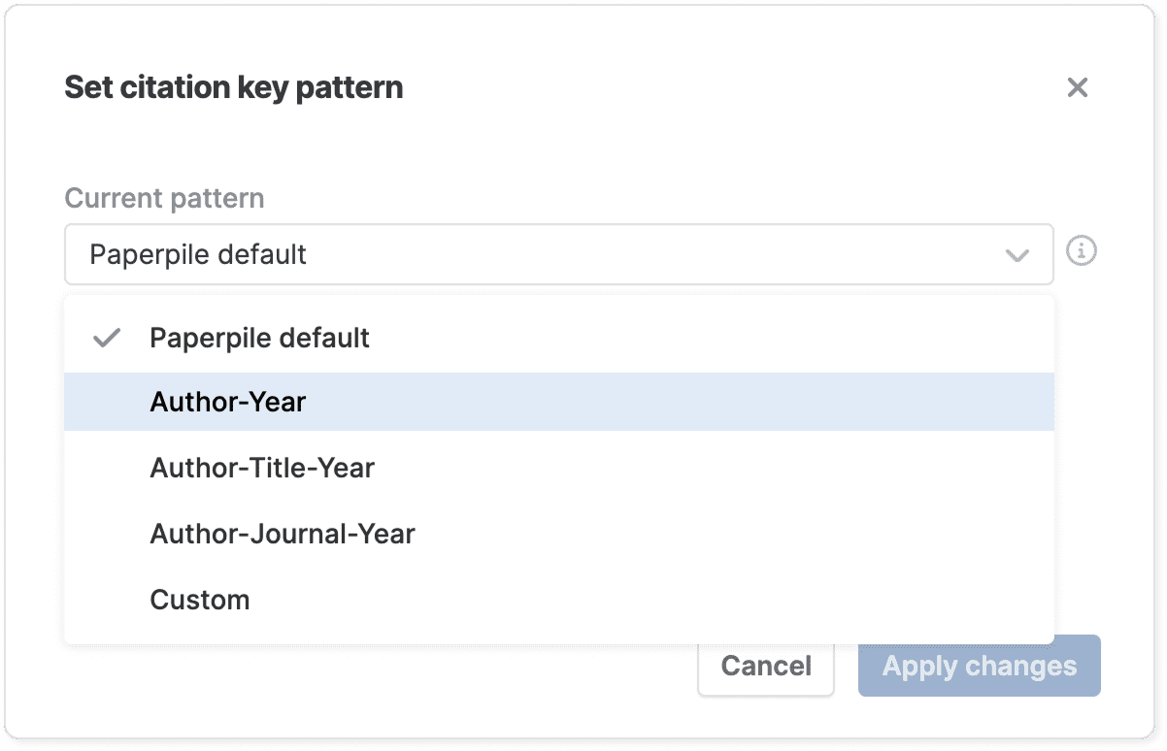Click the ticked entry at the top of the list
The image size is (1167, 751).
pyautogui.click(x=558, y=338)
